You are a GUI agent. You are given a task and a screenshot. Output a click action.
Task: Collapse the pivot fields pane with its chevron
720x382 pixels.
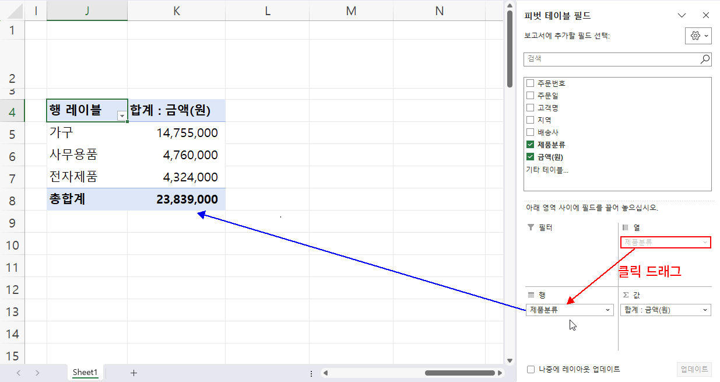682,15
